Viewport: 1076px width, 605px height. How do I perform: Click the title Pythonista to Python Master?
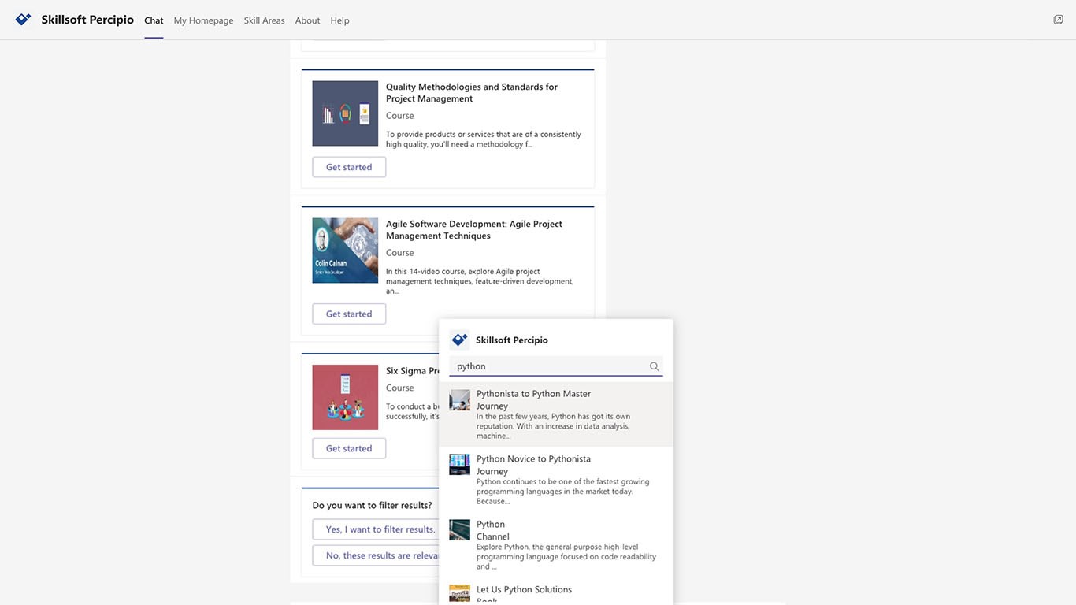533,394
